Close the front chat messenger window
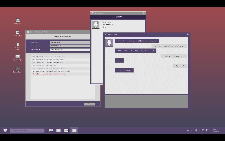This screenshot has width=225, height=141. [188, 34]
